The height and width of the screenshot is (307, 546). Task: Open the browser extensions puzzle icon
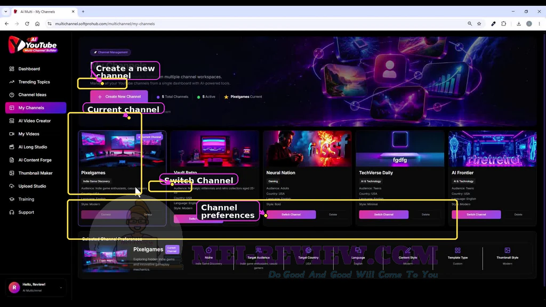(503, 23)
